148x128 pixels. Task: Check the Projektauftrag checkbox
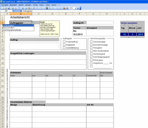pos(64,42)
